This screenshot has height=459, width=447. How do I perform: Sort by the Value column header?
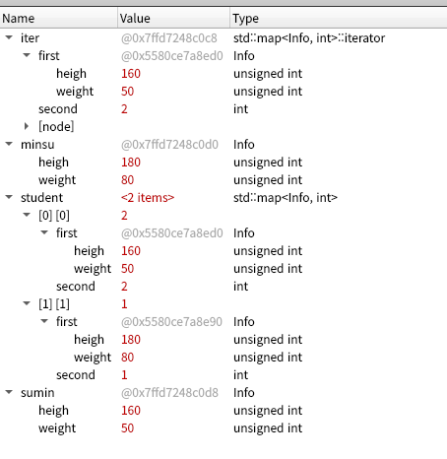(x=173, y=18)
